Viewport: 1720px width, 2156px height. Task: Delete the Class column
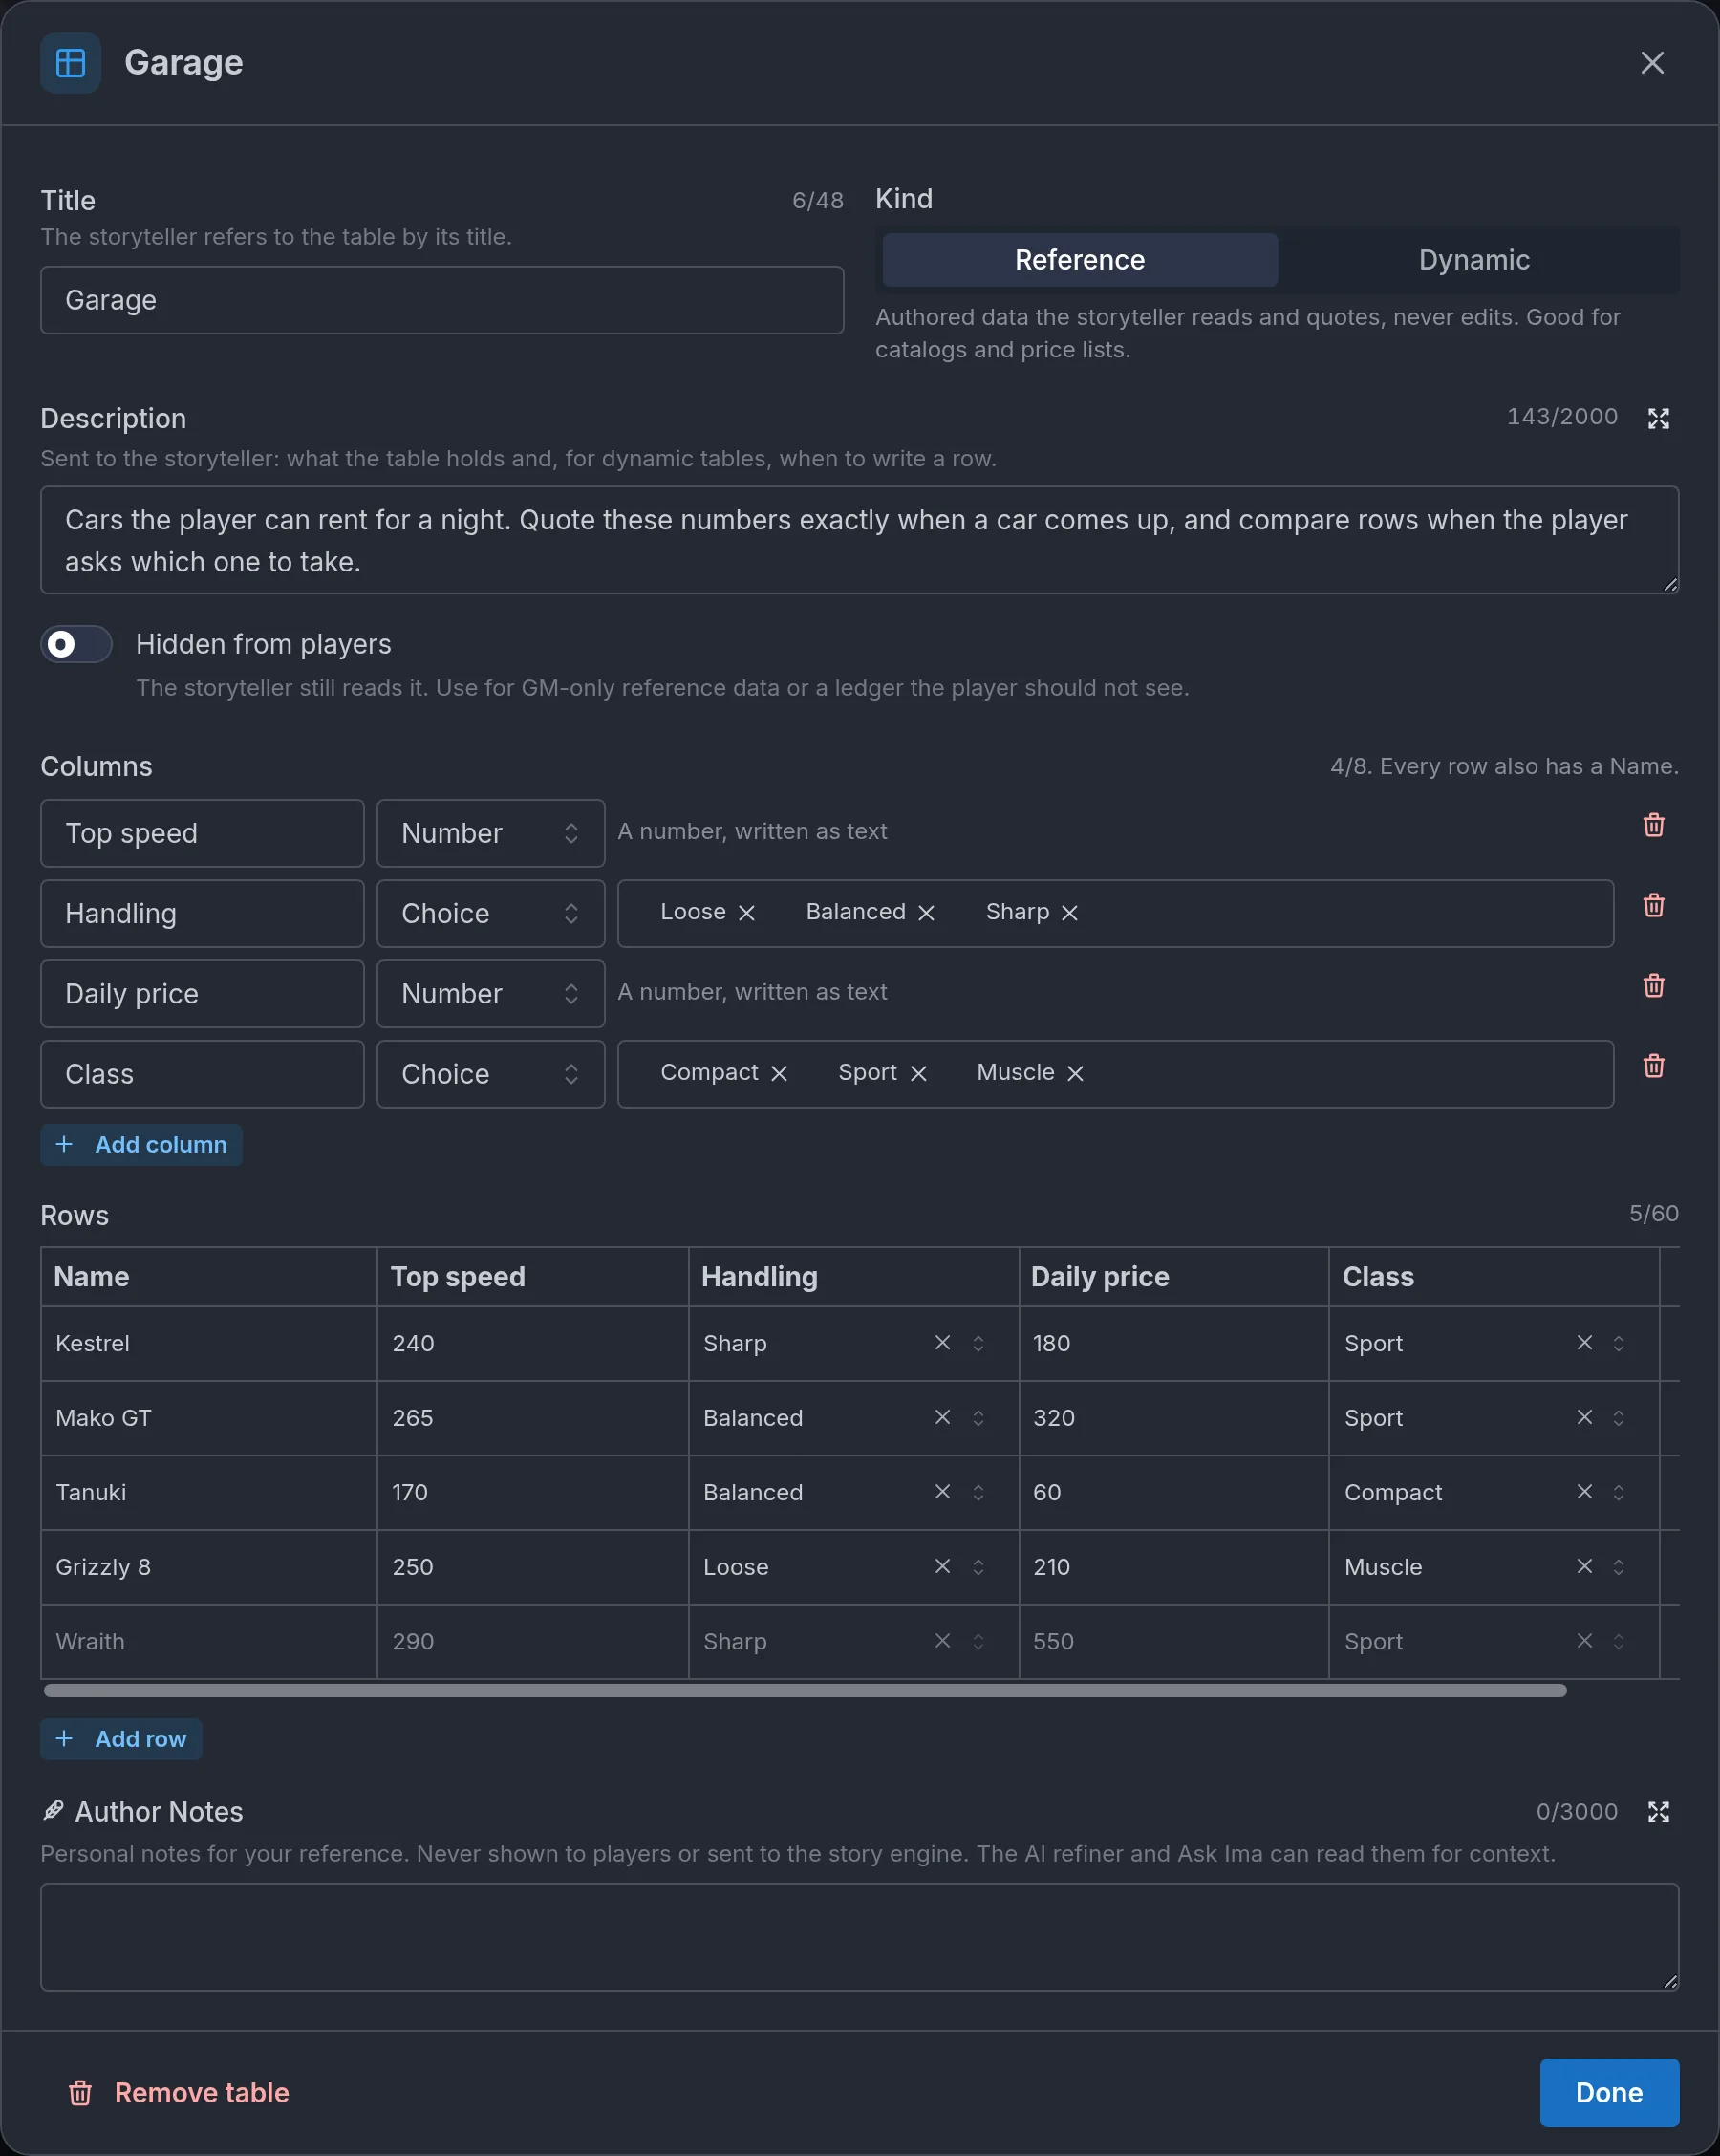click(1653, 1065)
